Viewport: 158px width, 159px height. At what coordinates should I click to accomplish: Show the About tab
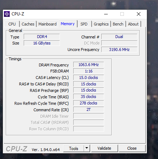click(x=133, y=24)
